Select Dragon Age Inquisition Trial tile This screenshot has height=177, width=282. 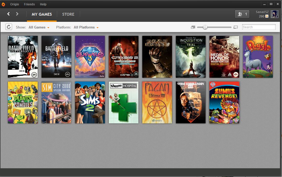pyautogui.click(x=191, y=57)
